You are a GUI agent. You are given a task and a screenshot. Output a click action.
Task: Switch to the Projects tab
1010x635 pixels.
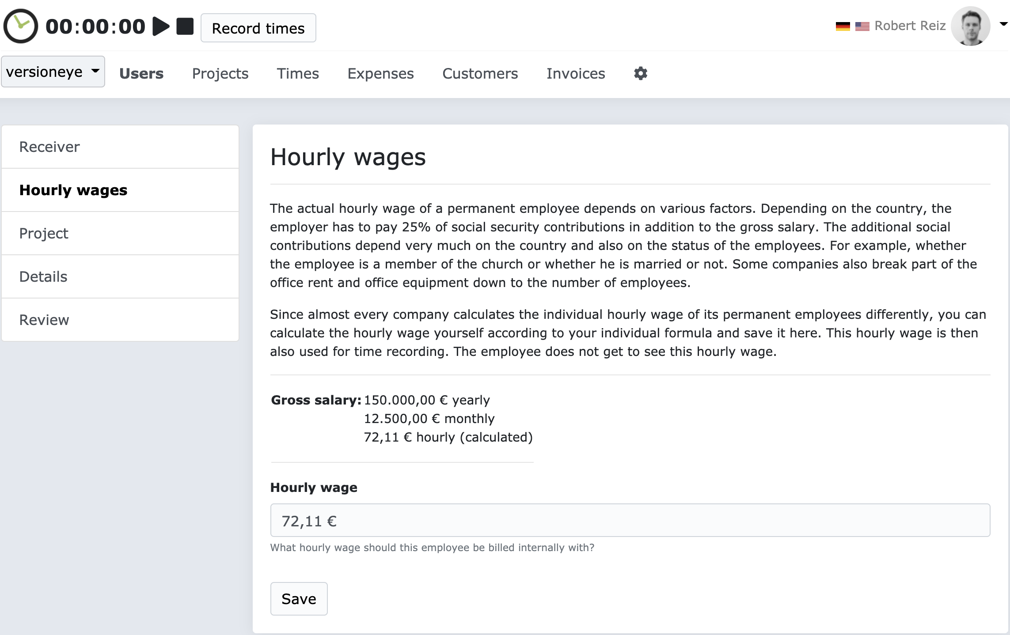(220, 73)
